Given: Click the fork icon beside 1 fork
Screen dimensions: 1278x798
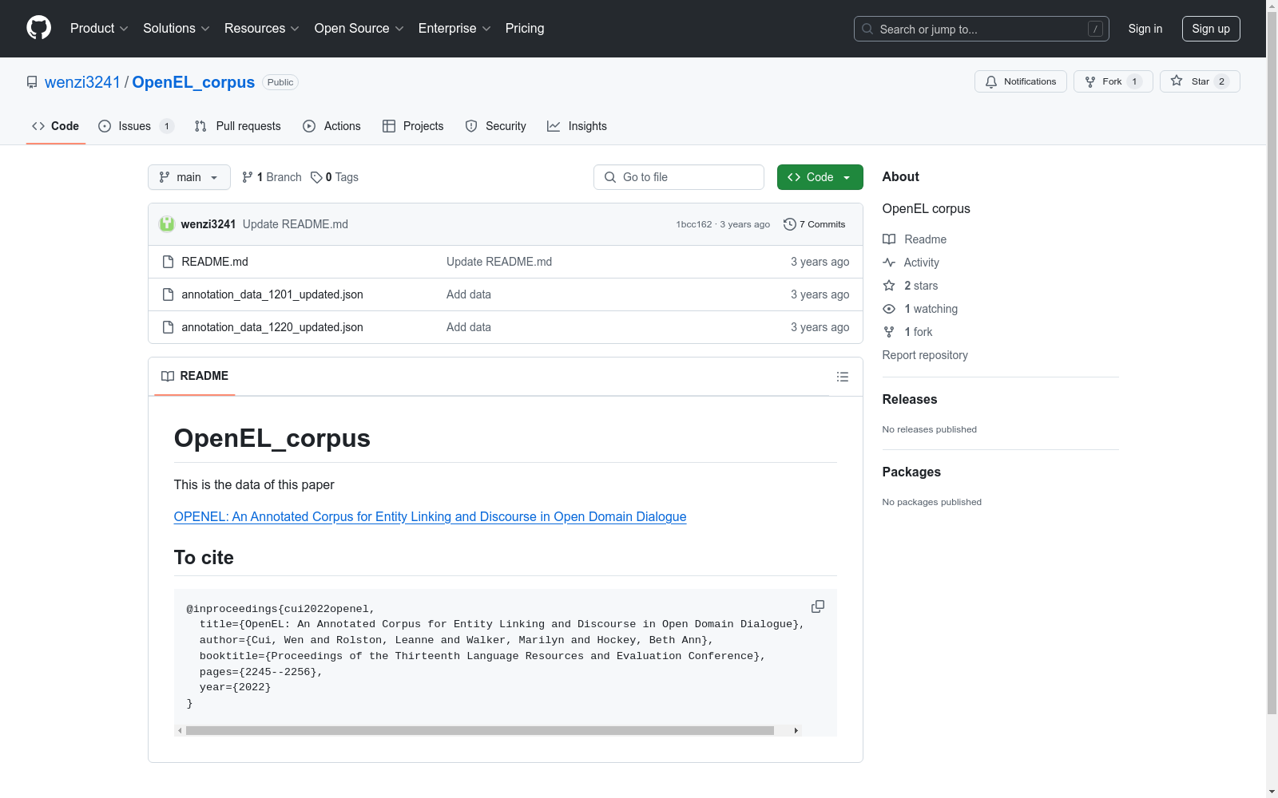Looking at the screenshot, I should (x=889, y=332).
